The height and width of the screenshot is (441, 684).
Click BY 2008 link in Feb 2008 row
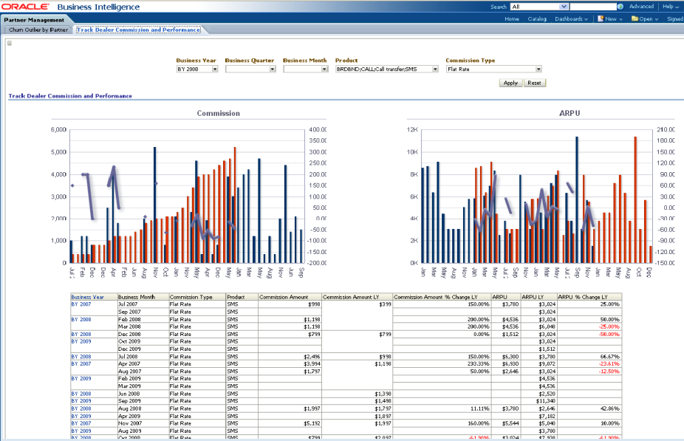tap(81, 319)
